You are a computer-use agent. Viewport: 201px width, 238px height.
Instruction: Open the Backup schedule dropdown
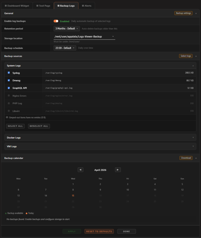click(x=65, y=48)
